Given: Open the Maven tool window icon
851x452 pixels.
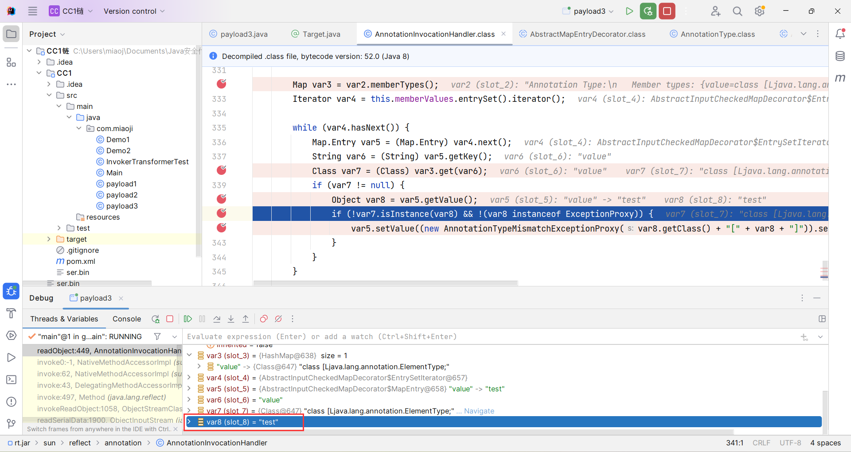Looking at the screenshot, I should point(840,78).
